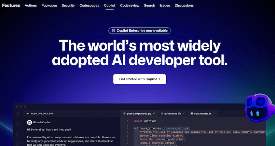
Task: Click the Ruby file icon on addresses.rb
Action: (x=162, y=114)
